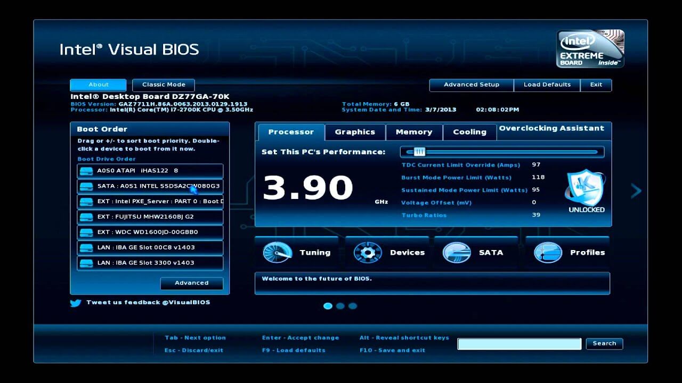Click the F9 Load defaults hint

(x=294, y=351)
